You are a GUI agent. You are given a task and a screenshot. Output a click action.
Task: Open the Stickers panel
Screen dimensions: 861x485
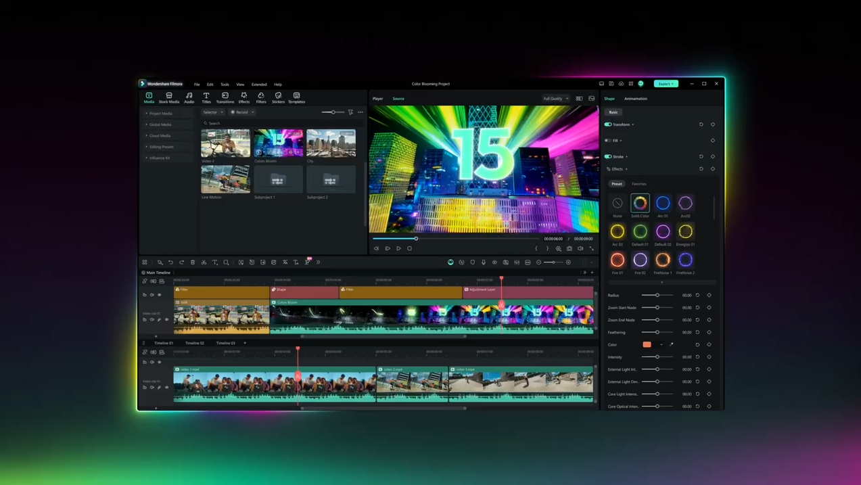click(x=278, y=97)
